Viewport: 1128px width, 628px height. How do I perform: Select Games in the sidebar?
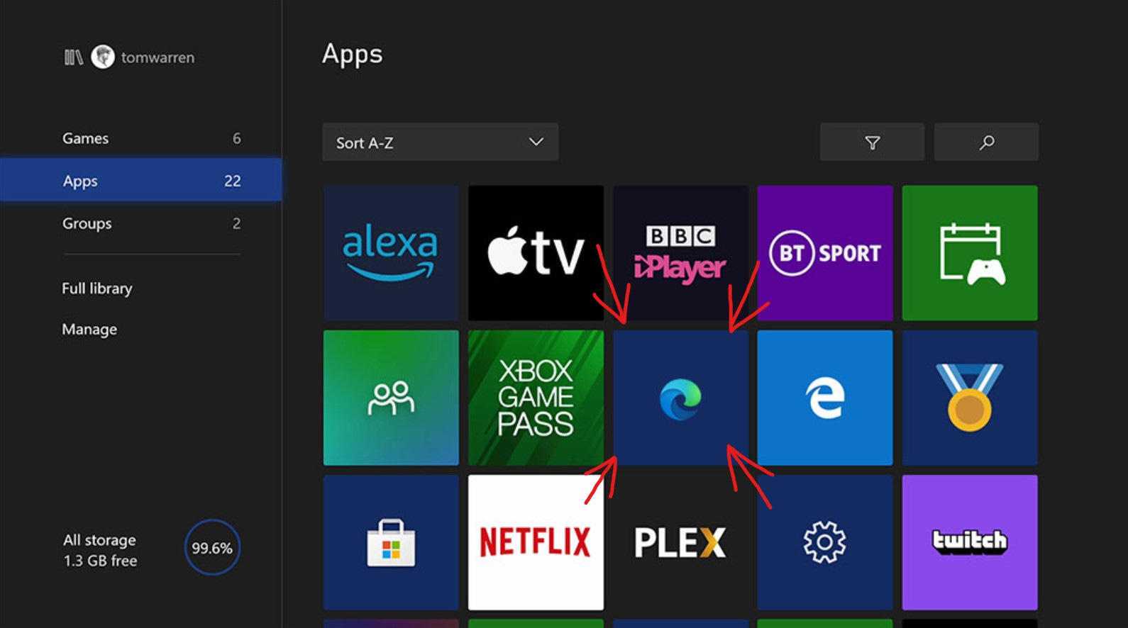click(x=141, y=138)
